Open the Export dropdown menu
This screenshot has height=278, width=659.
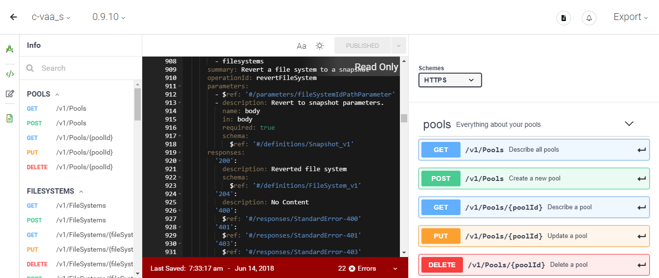coord(631,17)
